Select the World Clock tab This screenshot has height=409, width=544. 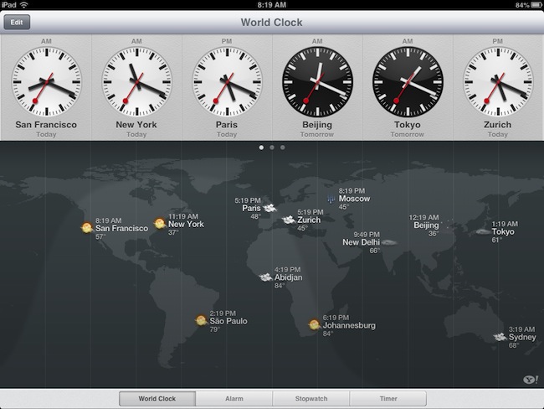click(157, 399)
